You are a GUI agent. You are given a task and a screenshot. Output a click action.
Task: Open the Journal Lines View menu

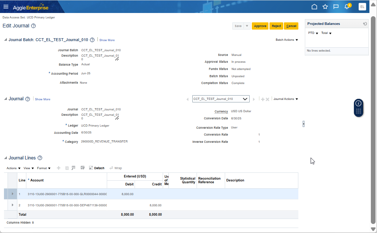point(29,168)
